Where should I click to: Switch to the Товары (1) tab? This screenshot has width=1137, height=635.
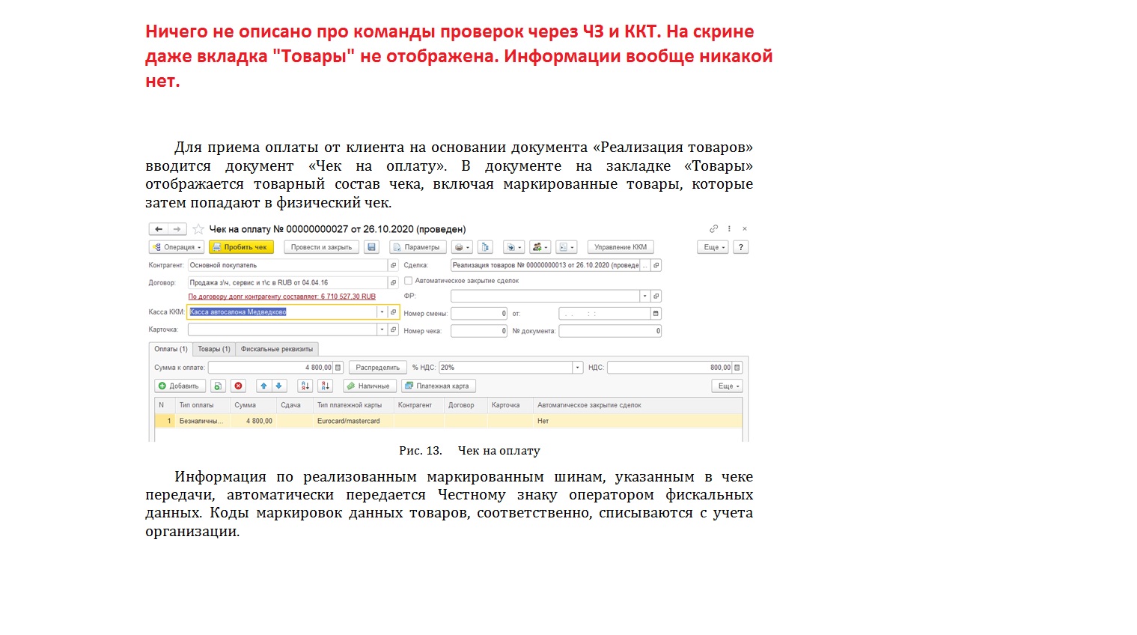pyautogui.click(x=214, y=349)
